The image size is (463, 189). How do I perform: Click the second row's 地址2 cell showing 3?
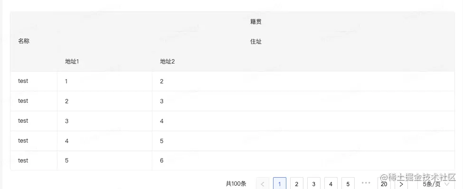[x=303, y=101]
